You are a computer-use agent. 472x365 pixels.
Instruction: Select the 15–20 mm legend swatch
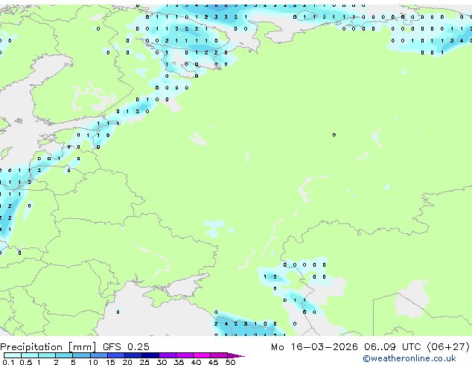point(116,355)
